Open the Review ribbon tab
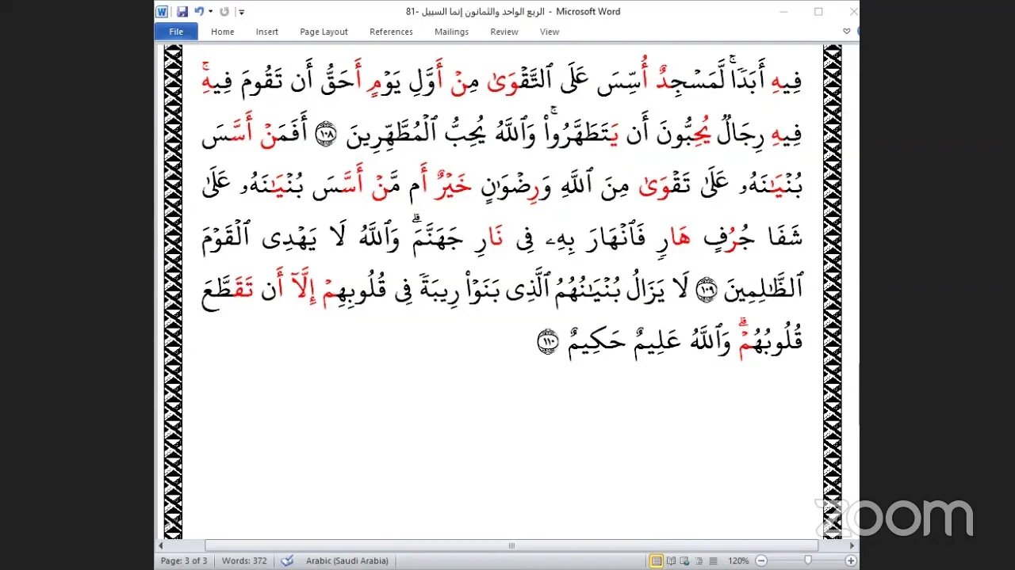Viewport: 1015px width, 570px height. [x=504, y=32]
